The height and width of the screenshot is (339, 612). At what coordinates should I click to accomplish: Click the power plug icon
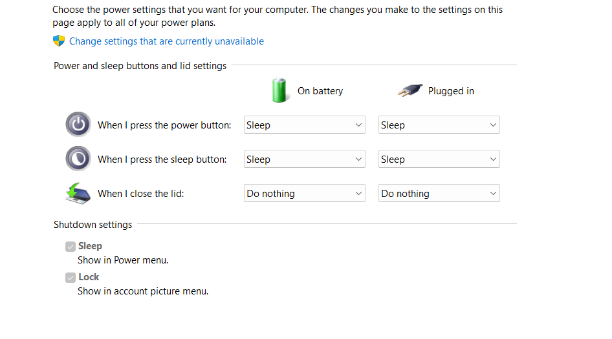[410, 91]
